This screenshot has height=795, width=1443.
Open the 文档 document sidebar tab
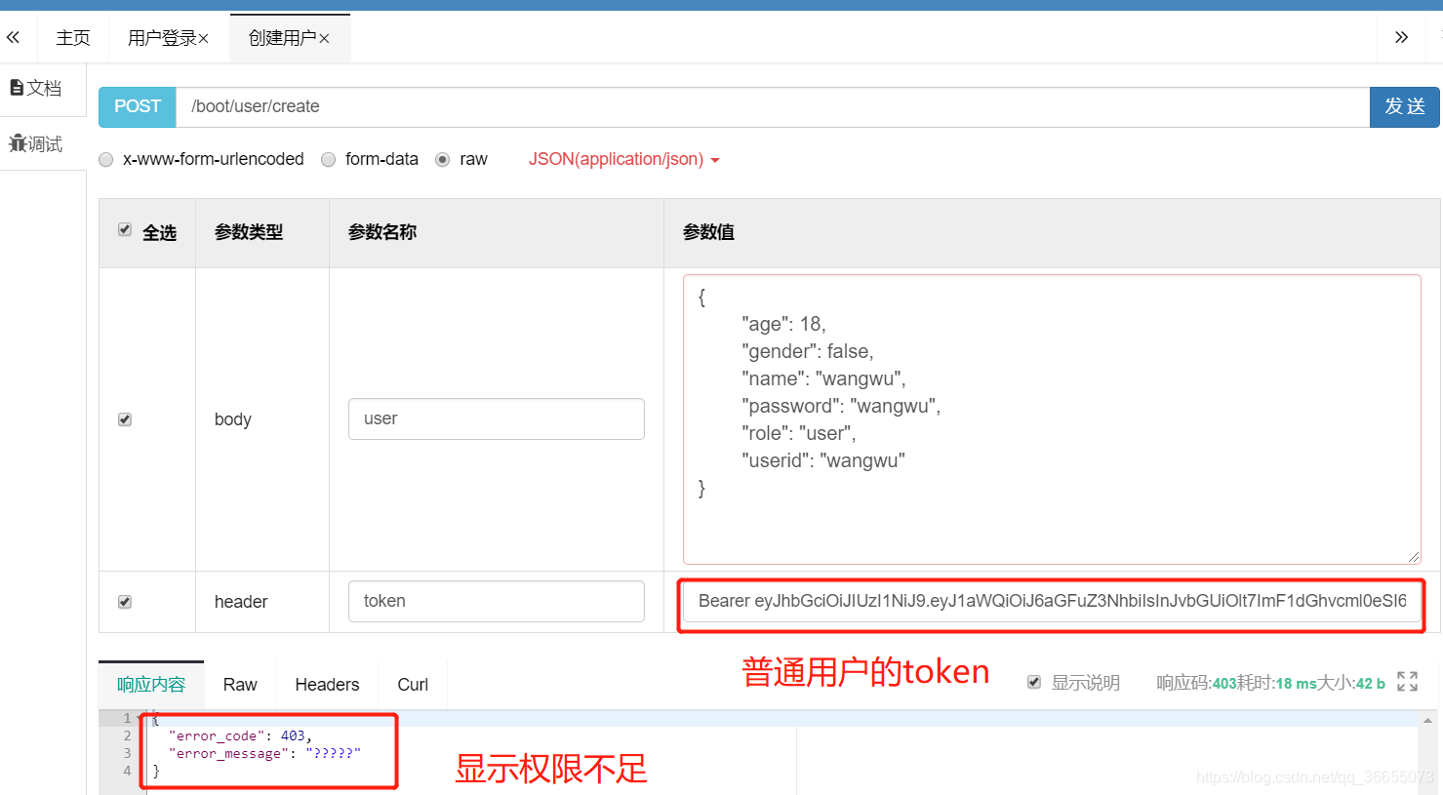click(x=36, y=88)
